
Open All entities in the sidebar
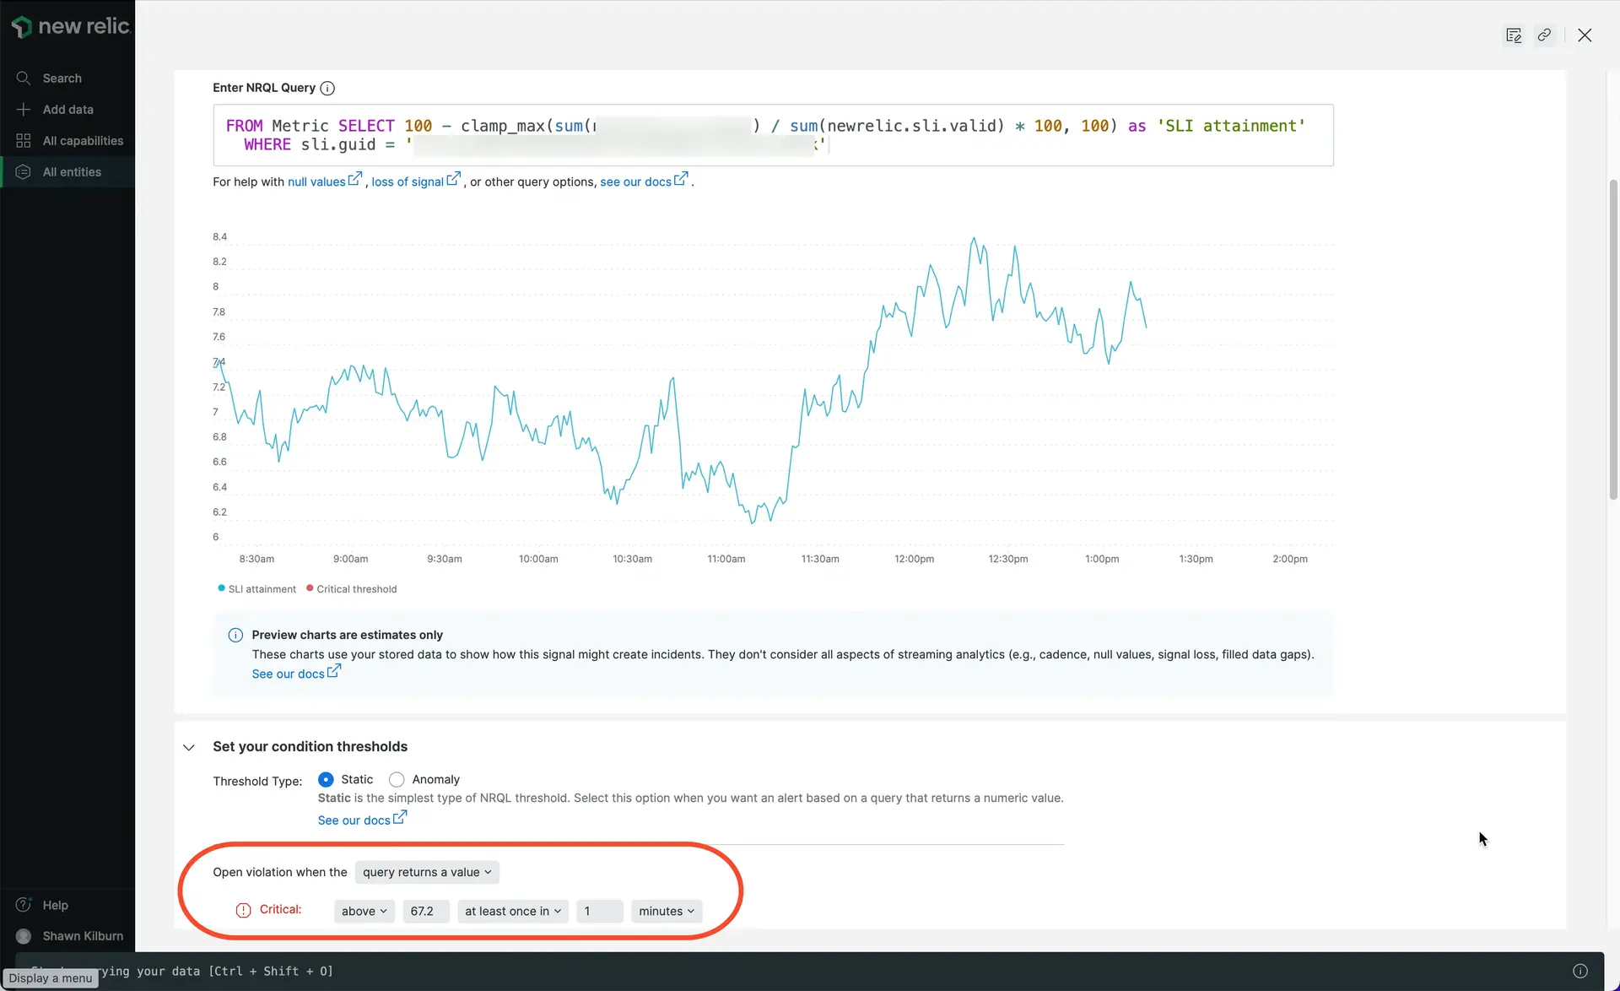point(72,172)
